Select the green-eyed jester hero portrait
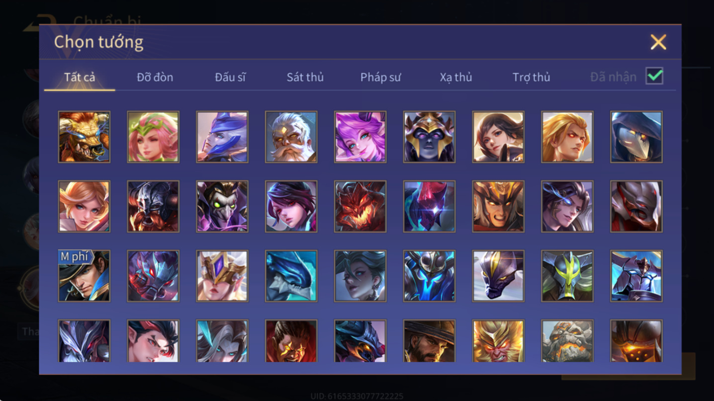This screenshot has height=401, width=714. [222, 207]
